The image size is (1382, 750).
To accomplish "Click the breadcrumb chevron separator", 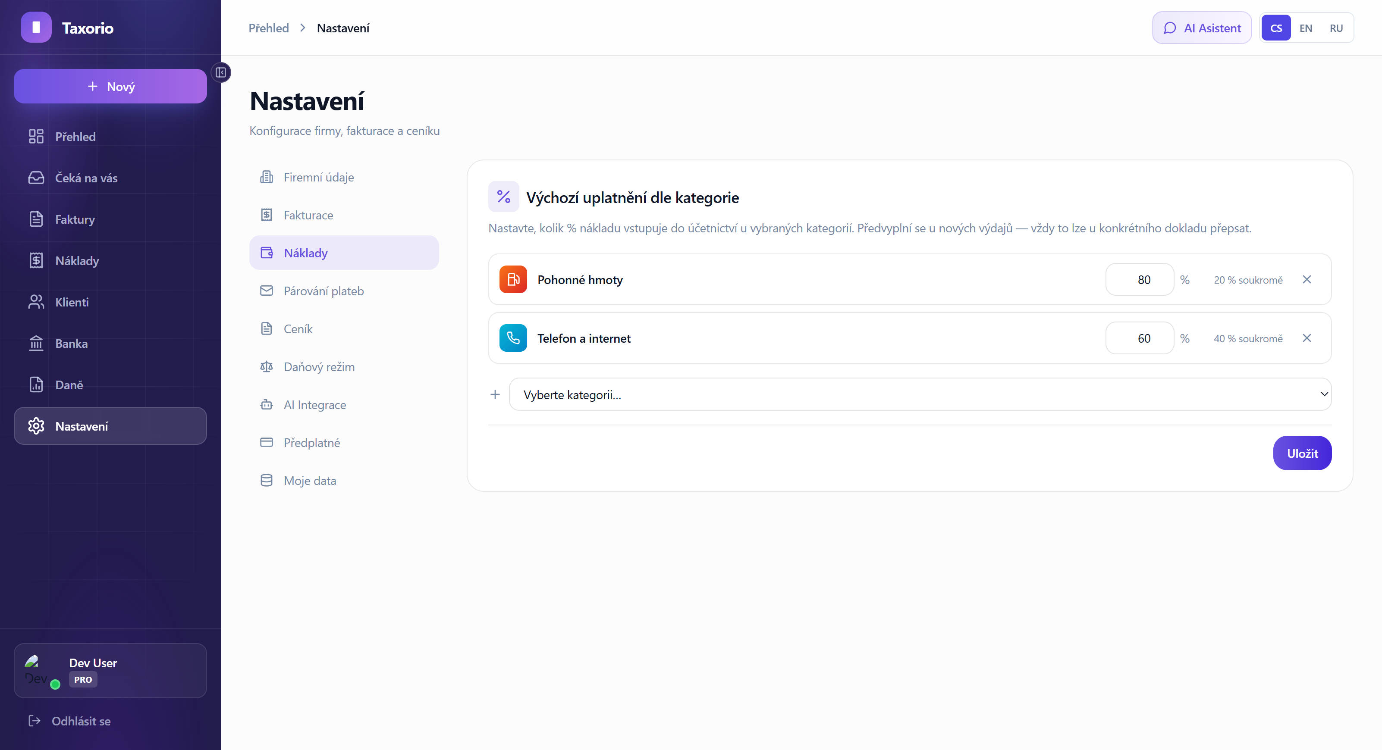I will [302, 28].
